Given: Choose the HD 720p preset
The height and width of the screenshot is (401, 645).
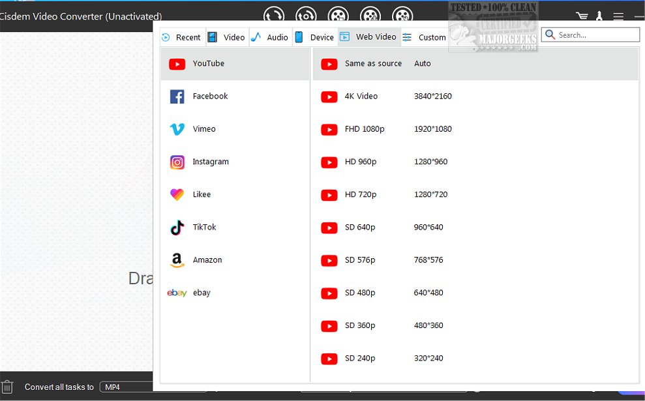Looking at the screenshot, I should click(475, 194).
